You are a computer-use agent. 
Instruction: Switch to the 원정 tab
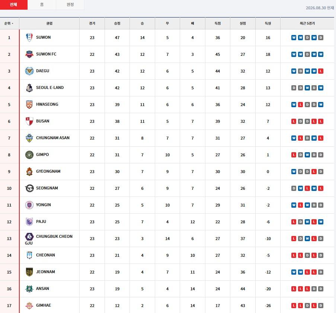(70, 4)
